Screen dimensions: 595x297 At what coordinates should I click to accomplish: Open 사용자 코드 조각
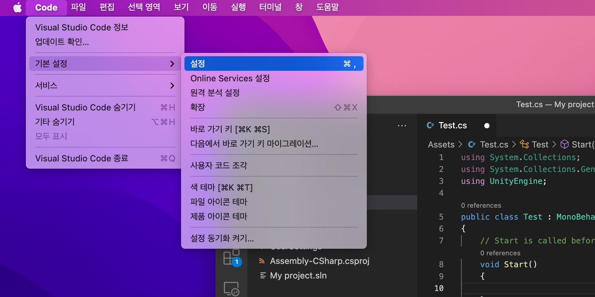click(x=274, y=165)
